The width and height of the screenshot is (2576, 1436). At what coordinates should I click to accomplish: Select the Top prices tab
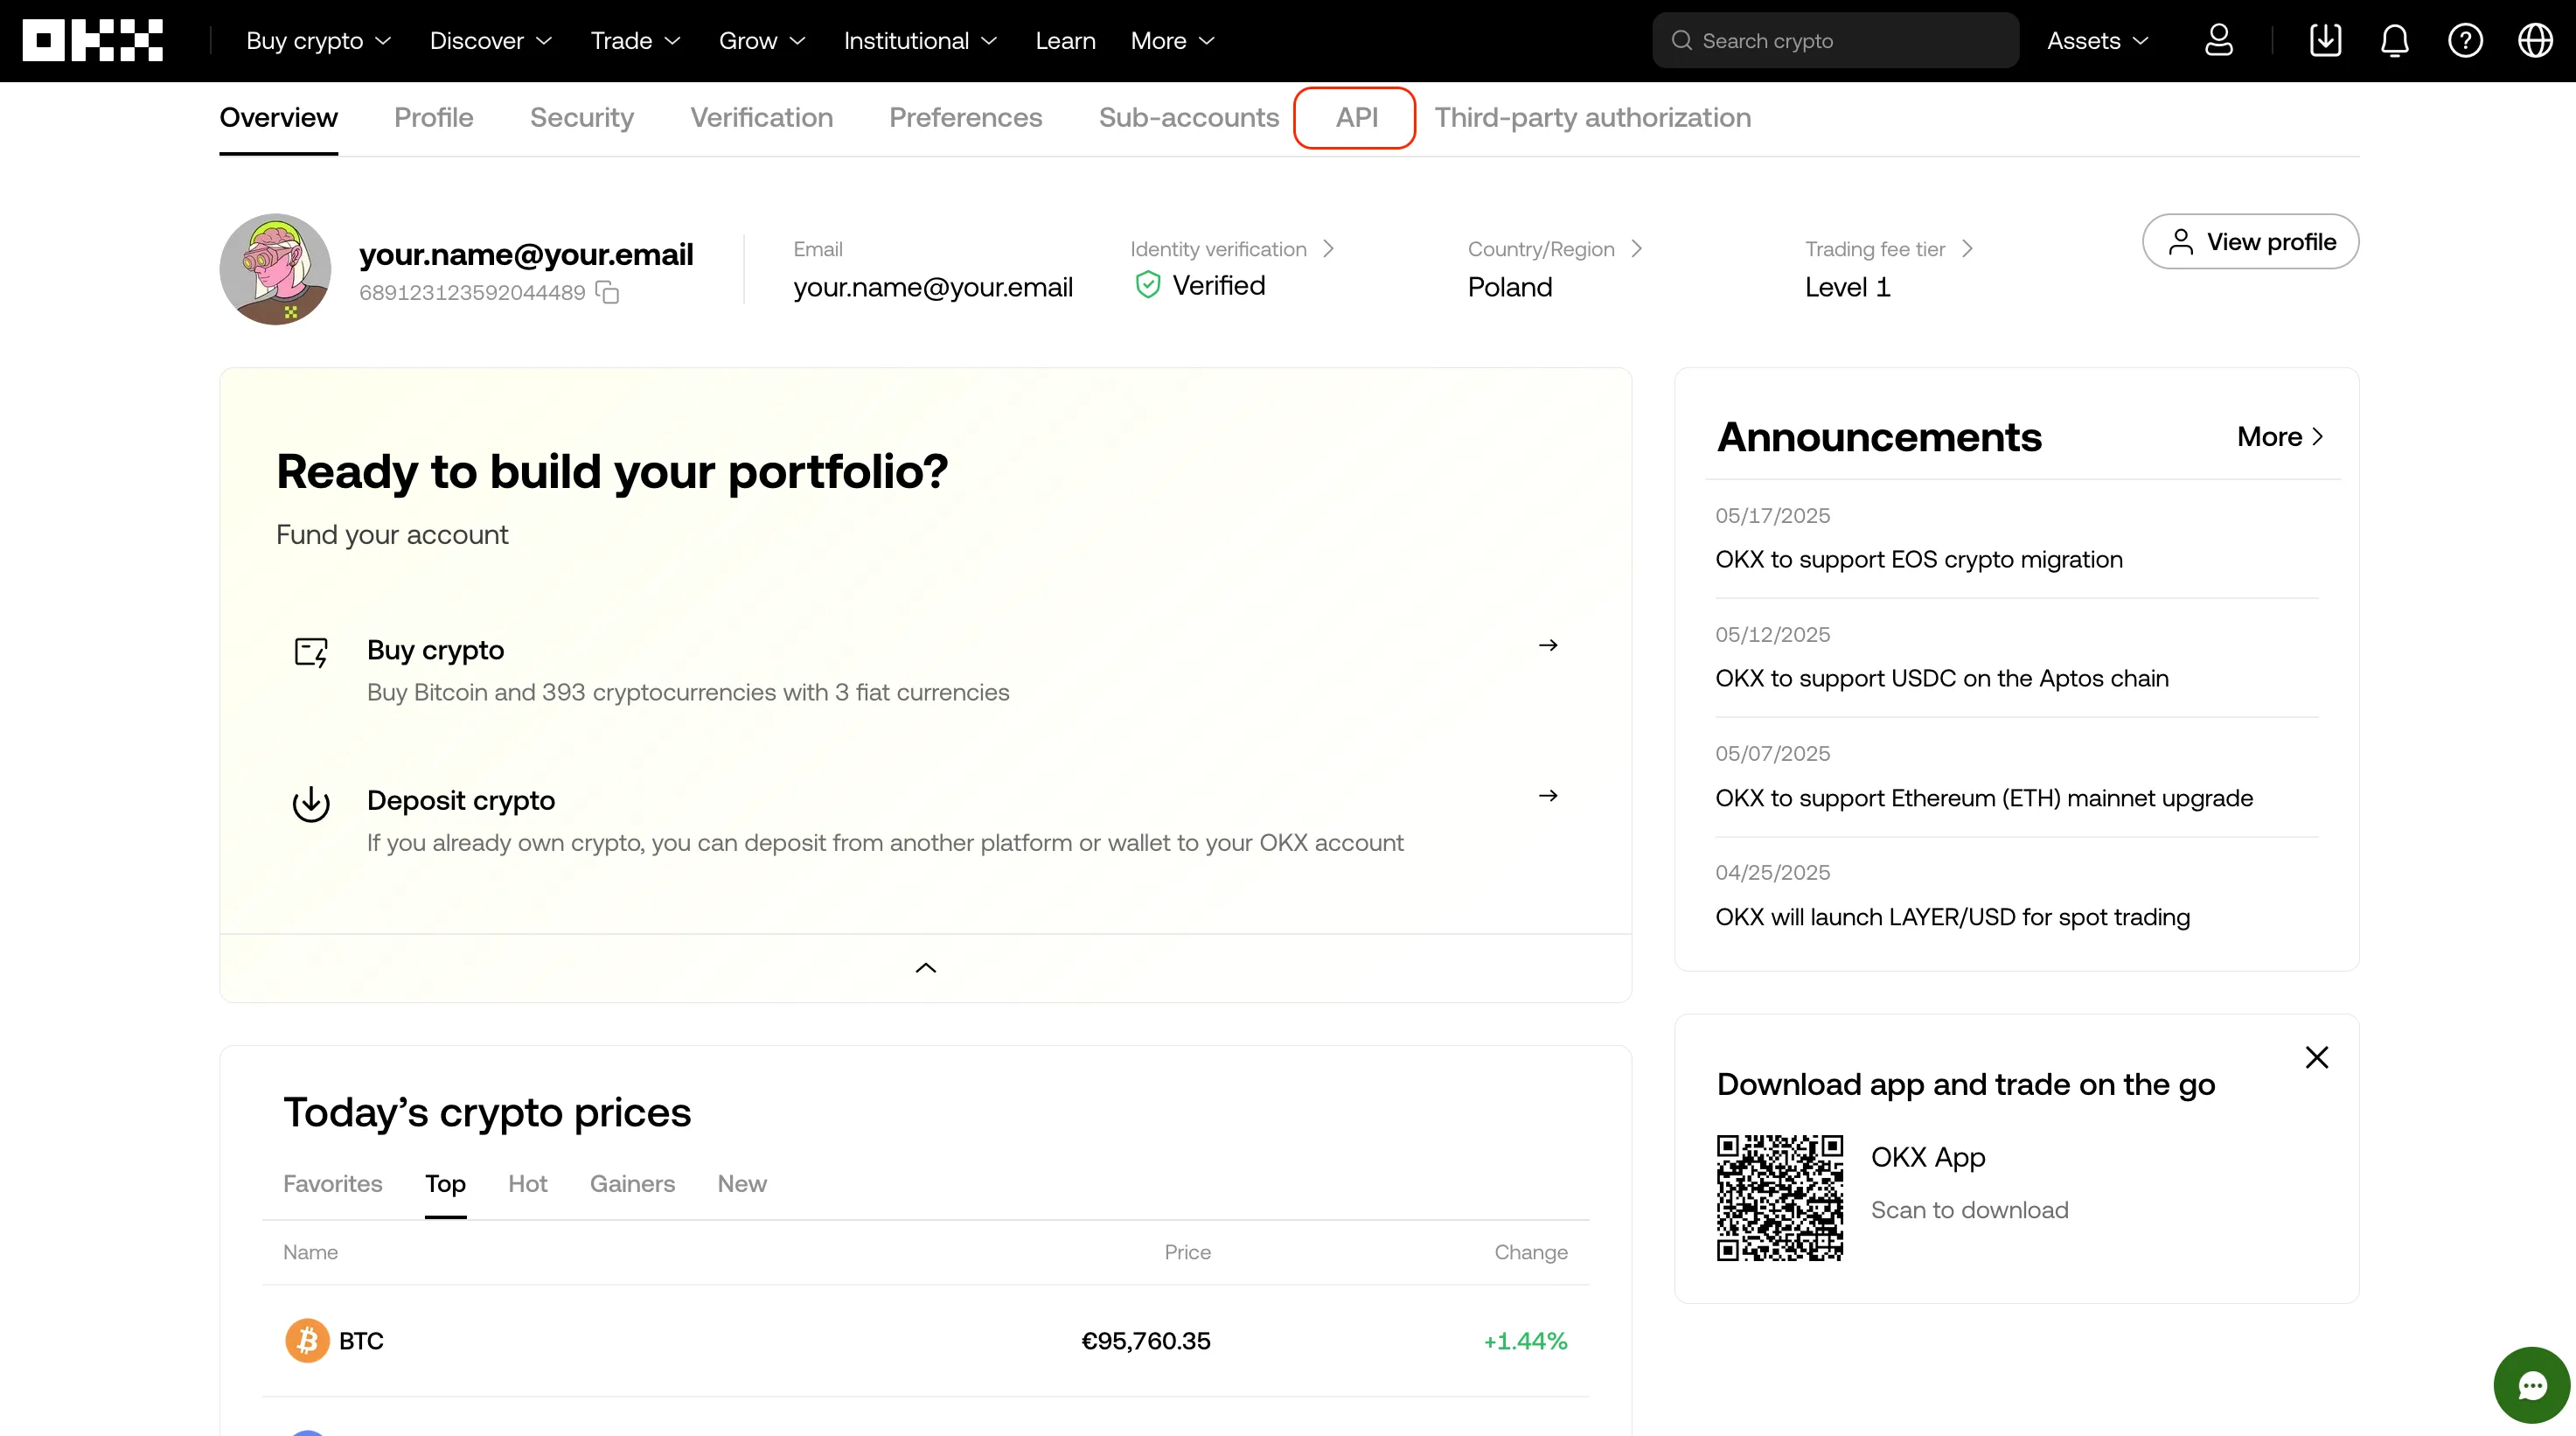445,1183
